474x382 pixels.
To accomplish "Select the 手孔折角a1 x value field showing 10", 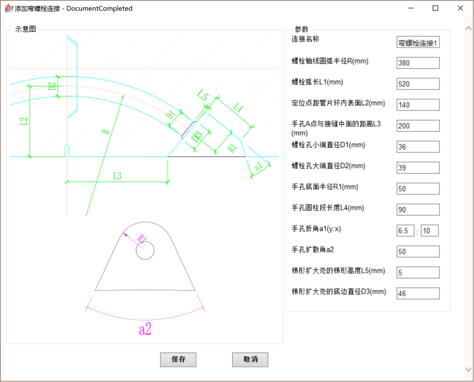I will [x=430, y=230].
